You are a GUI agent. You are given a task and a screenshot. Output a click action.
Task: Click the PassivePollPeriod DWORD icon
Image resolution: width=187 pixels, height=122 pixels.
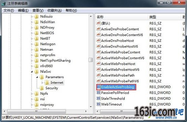click(98, 93)
